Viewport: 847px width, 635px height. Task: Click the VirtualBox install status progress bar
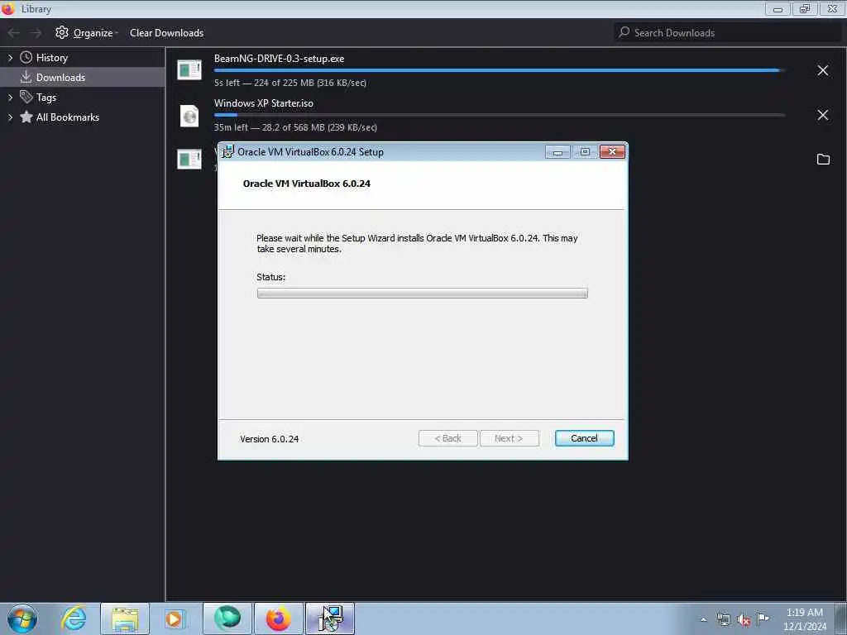click(423, 294)
